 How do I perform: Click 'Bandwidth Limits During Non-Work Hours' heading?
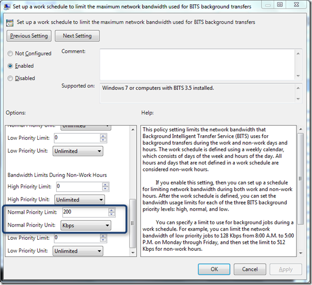click(57, 175)
